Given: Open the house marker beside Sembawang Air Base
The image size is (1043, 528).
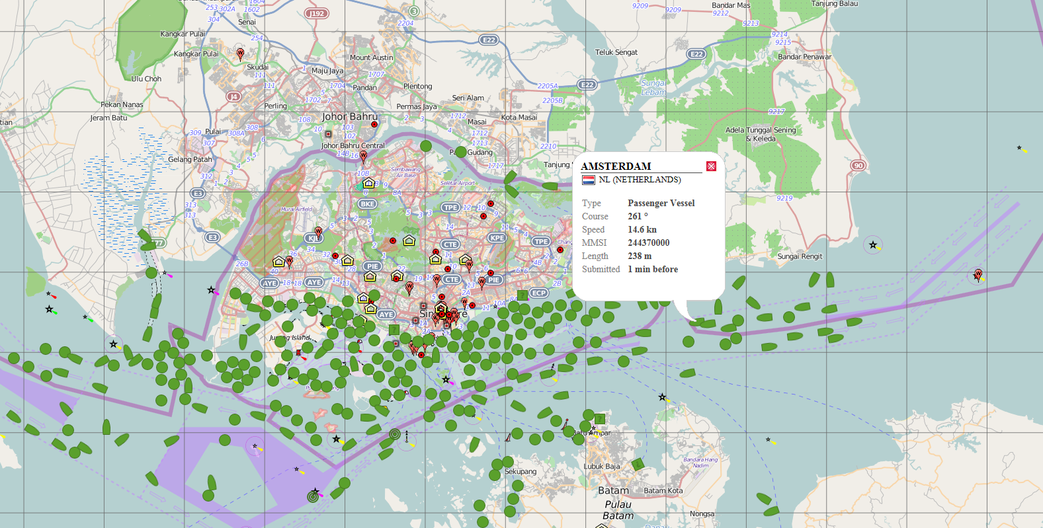Looking at the screenshot, I should [x=368, y=183].
